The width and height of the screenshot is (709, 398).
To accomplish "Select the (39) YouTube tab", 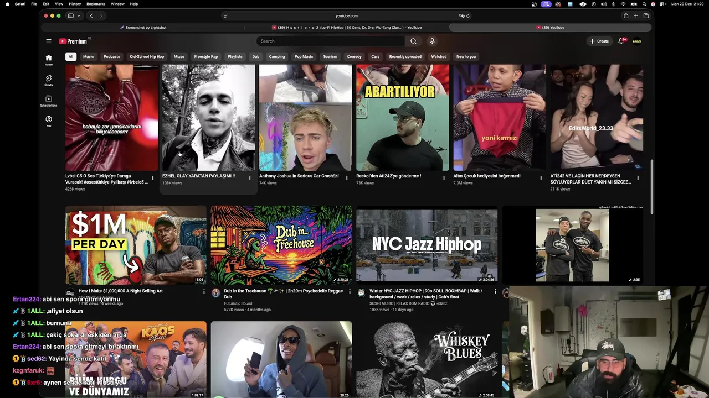I will (x=550, y=27).
